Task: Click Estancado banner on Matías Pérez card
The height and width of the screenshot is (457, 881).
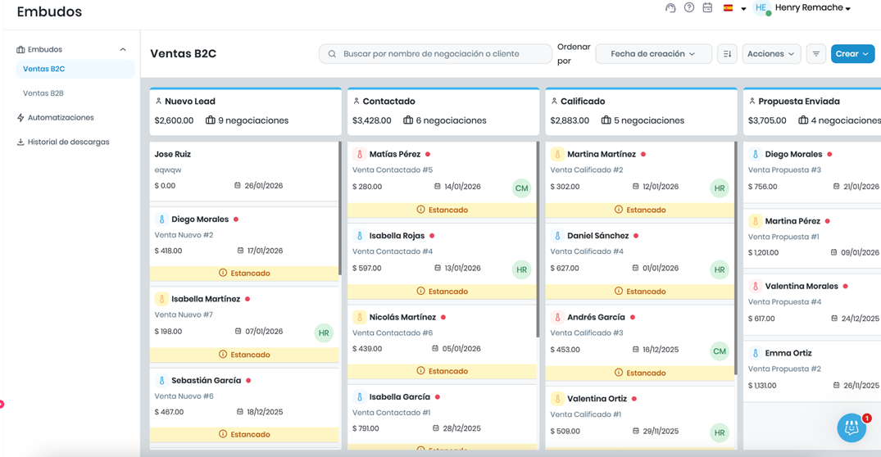Action: click(x=443, y=210)
